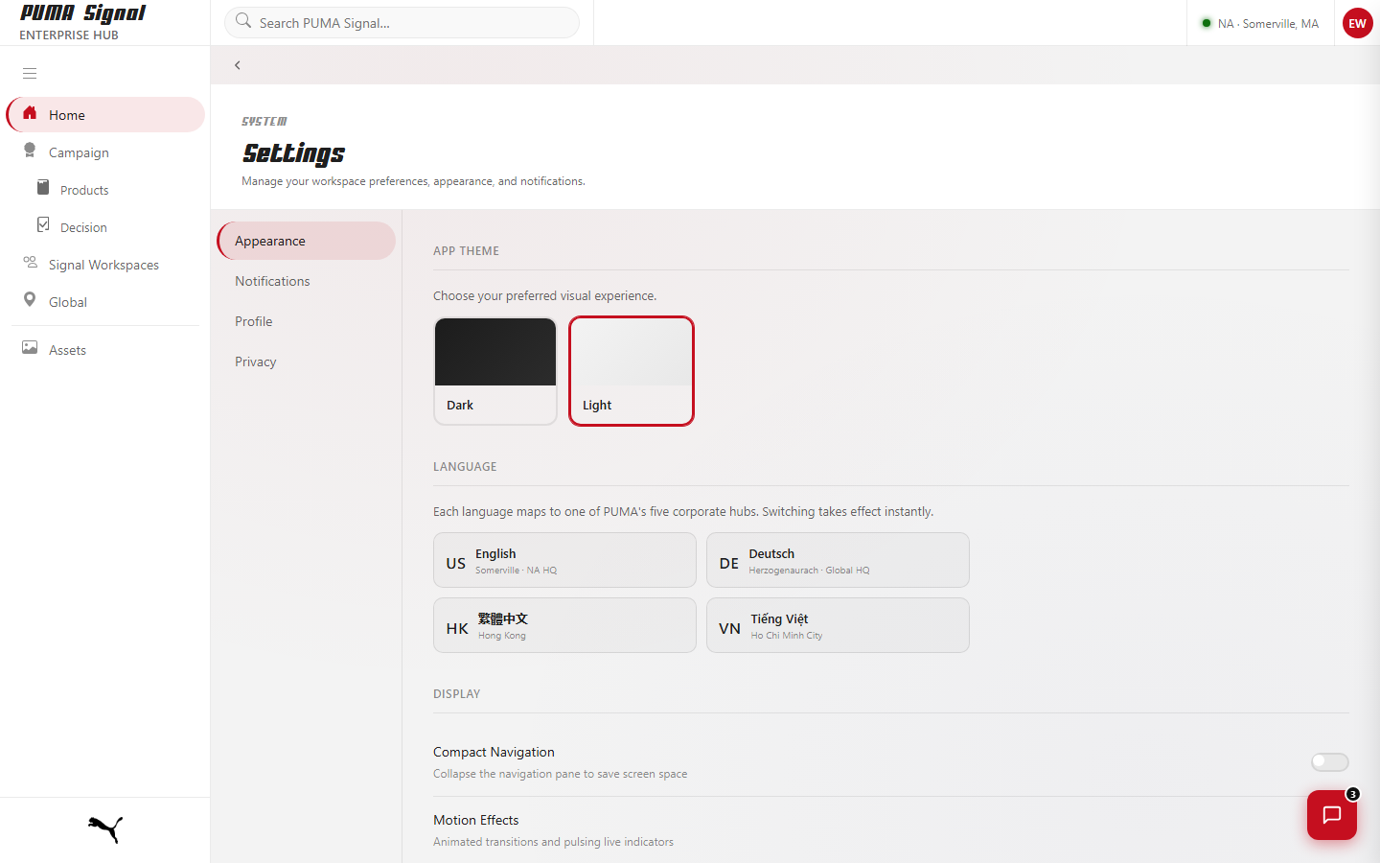Open Global section in sidebar
The width and height of the screenshot is (1380, 863).
(105, 302)
